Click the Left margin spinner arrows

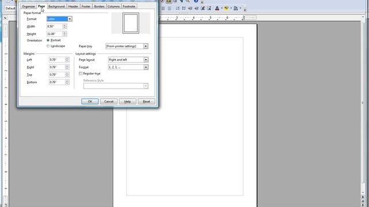(67, 60)
